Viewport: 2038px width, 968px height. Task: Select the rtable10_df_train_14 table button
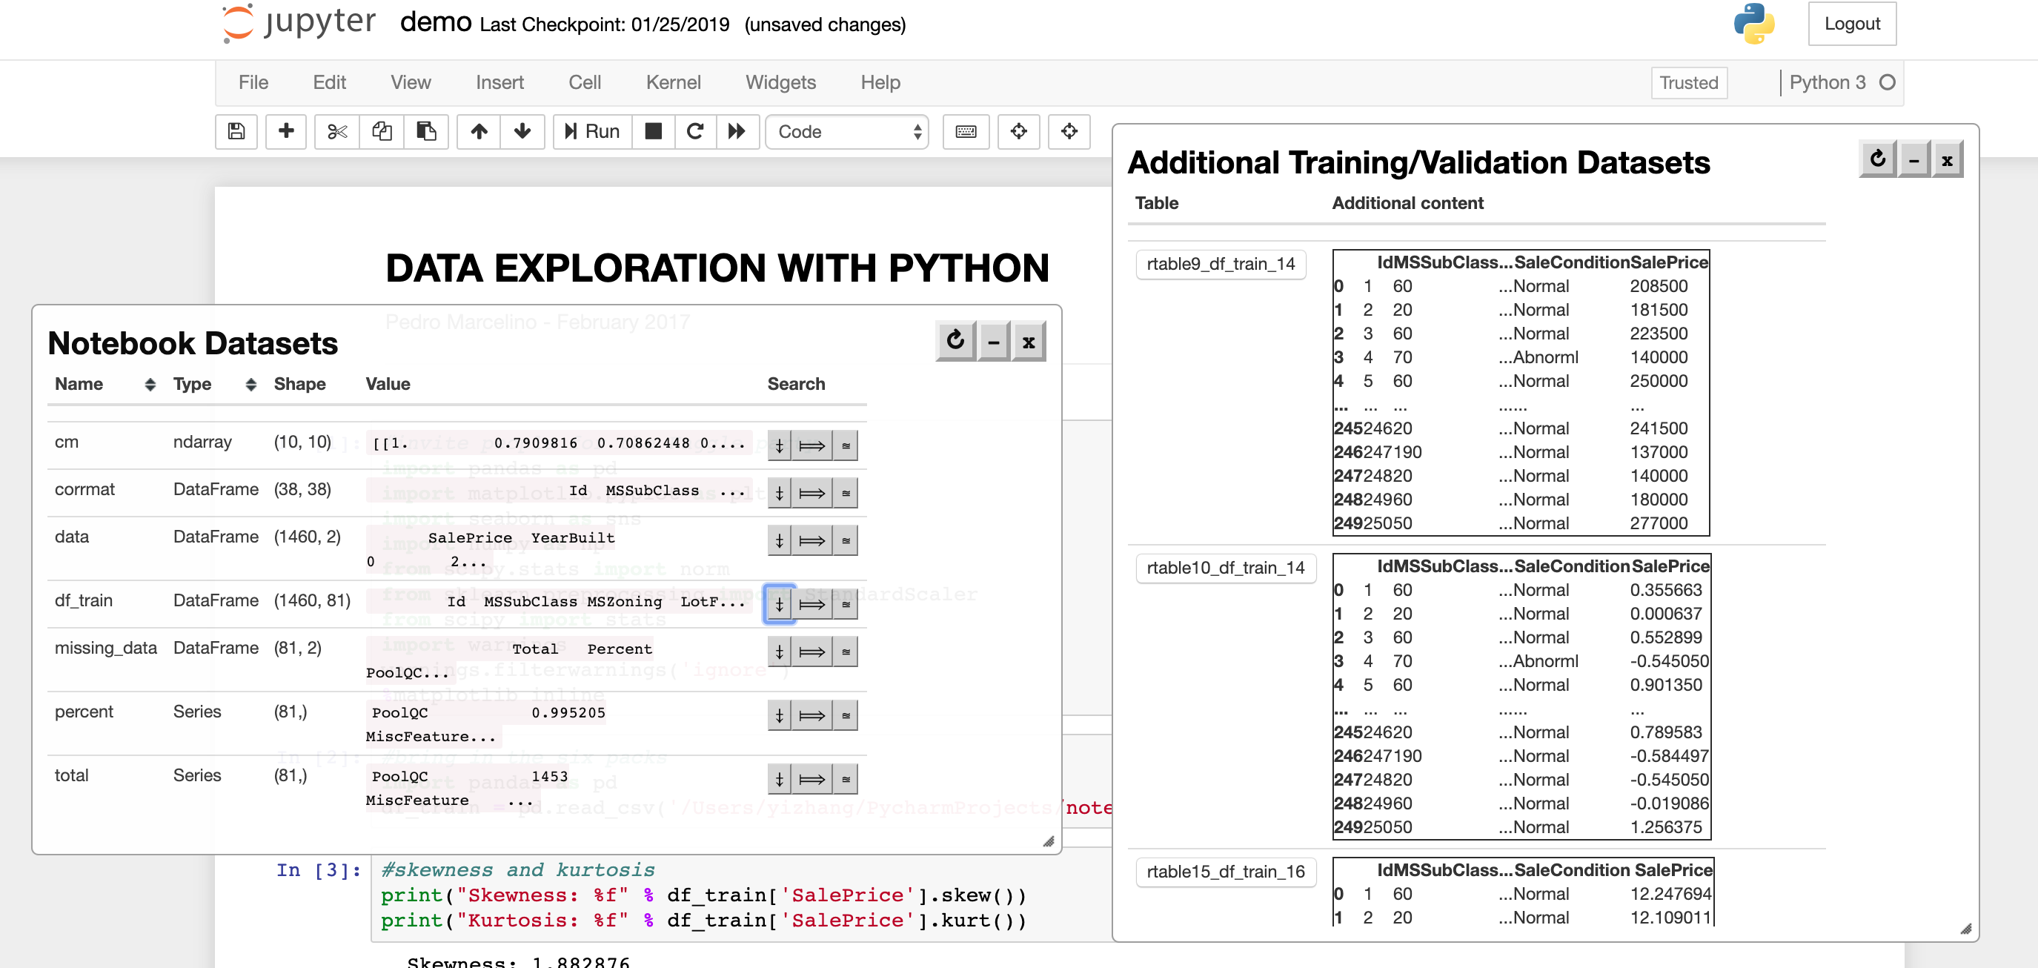coord(1226,568)
